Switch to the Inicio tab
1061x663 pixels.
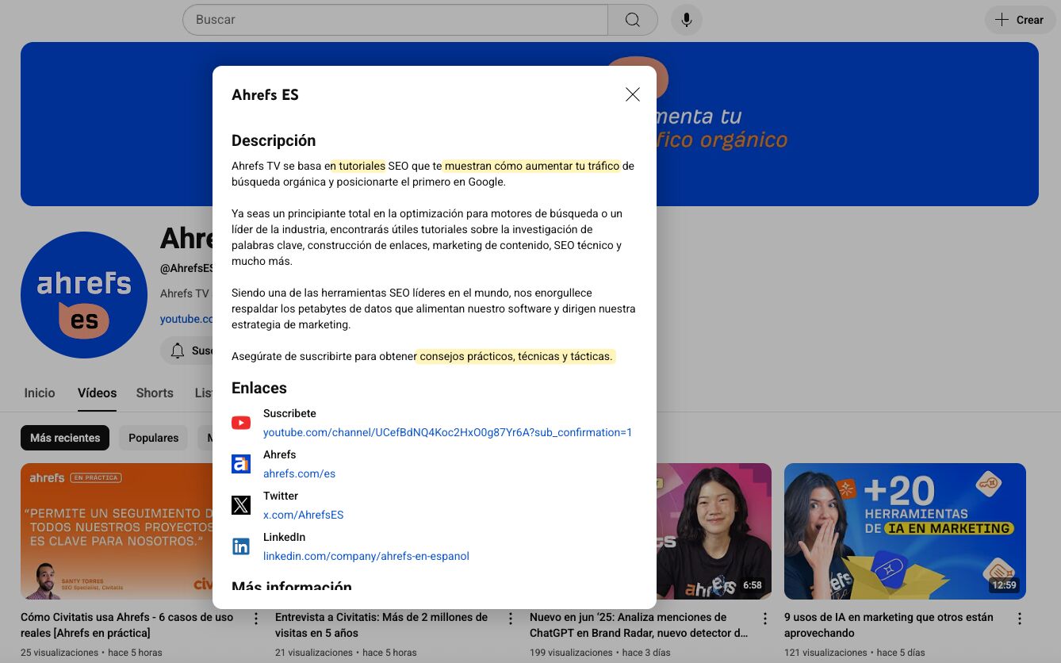tap(39, 393)
